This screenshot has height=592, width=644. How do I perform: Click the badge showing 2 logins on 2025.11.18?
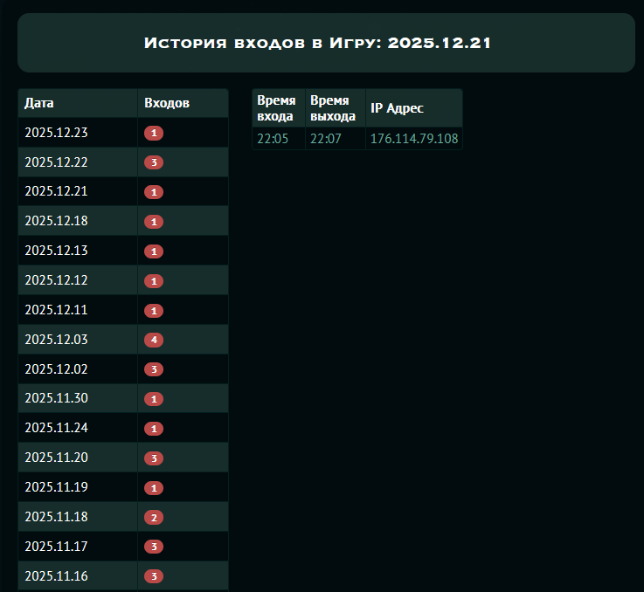click(154, 518)
